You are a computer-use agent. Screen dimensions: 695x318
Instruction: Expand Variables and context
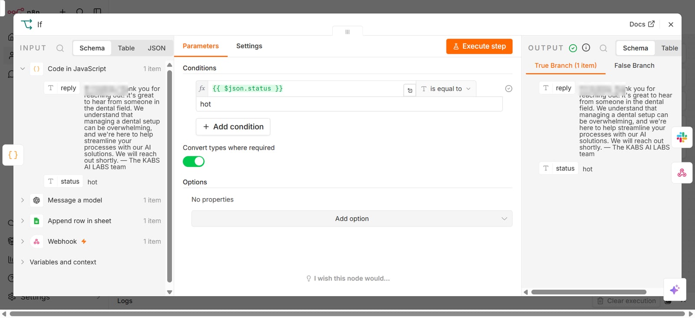[23, 262]
